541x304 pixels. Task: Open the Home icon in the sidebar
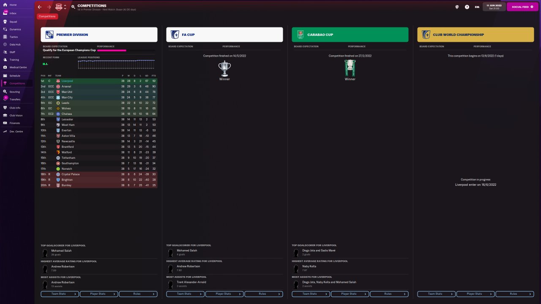click(5, 5)
